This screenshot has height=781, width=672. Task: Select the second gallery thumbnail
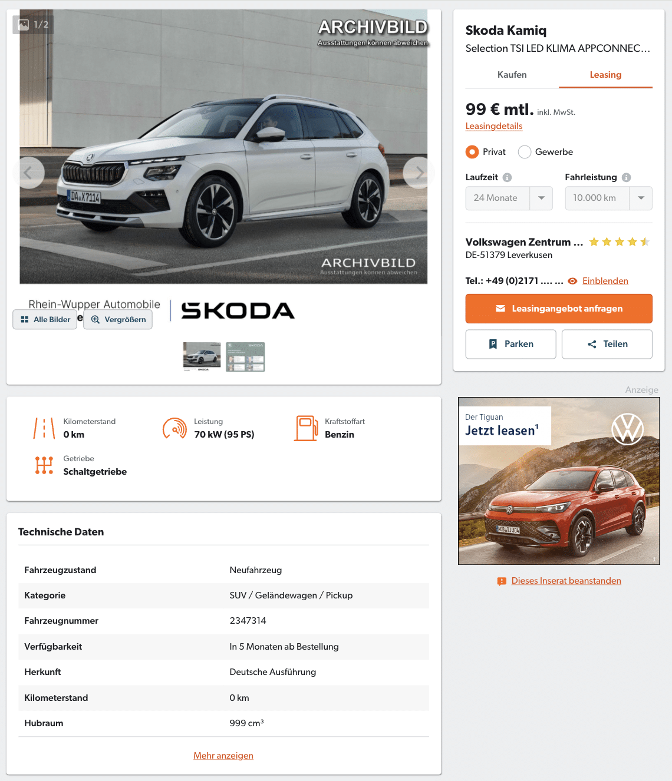point(245,357)
